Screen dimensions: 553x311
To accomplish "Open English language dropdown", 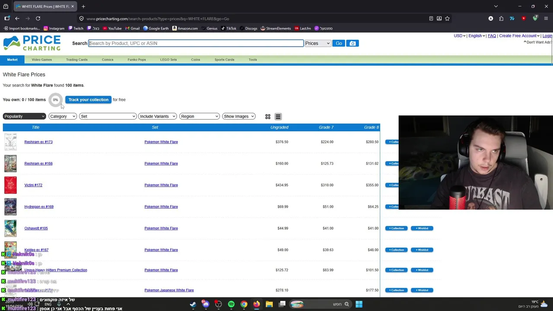I will [477, 36].
